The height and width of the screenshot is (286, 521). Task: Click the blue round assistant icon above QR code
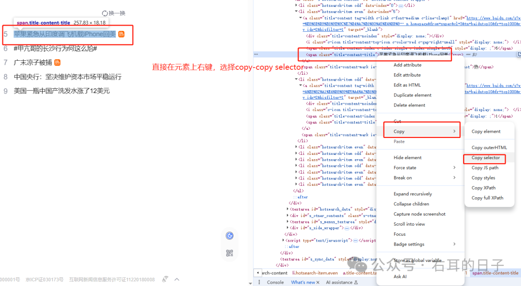pyautogui.click(x=230, y=235)
